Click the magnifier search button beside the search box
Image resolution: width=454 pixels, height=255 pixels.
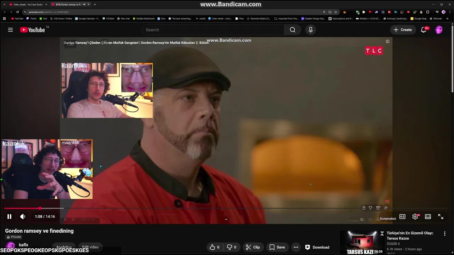click(292, 30)
